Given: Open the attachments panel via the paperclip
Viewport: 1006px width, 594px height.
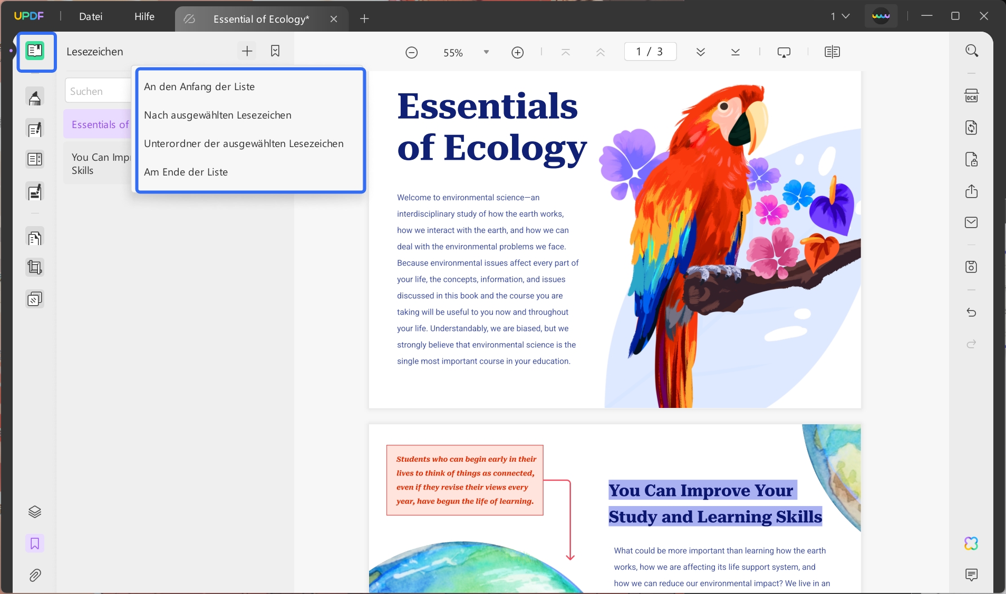Looking at the screenshot, I should tap(35, 575).
